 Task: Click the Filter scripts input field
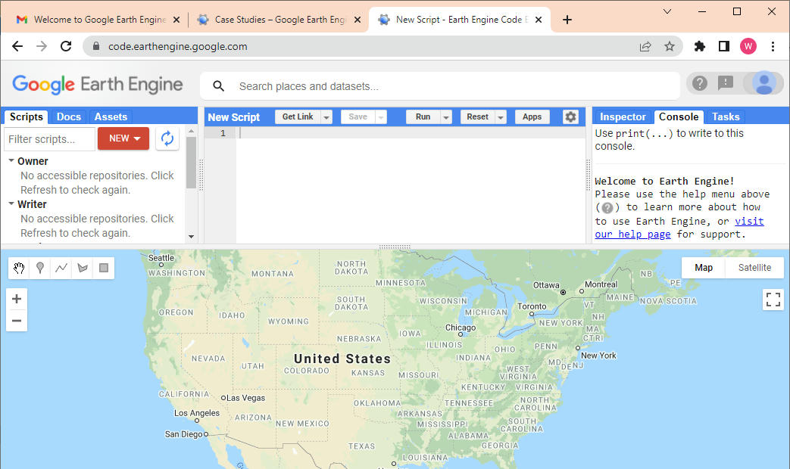[x=49, y=139]
